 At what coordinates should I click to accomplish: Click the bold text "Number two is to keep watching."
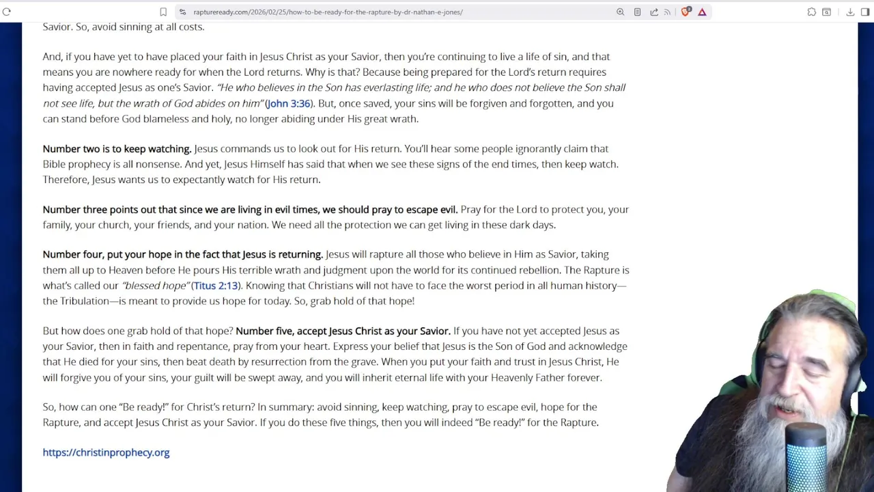[x=117, y=149]
